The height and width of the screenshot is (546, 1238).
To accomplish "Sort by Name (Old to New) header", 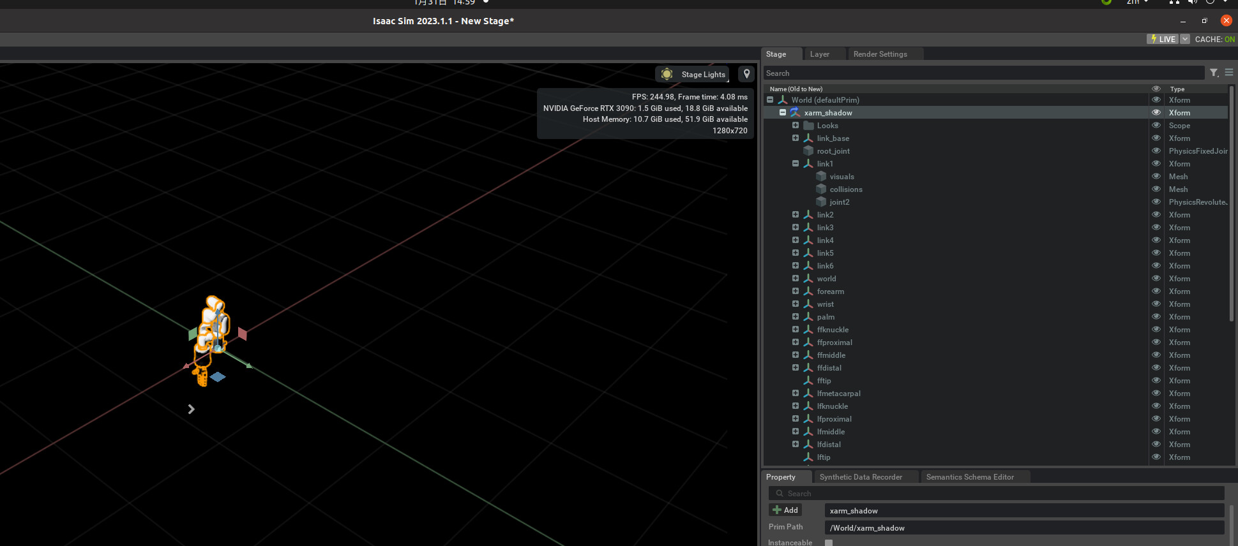I will (796, 89).
